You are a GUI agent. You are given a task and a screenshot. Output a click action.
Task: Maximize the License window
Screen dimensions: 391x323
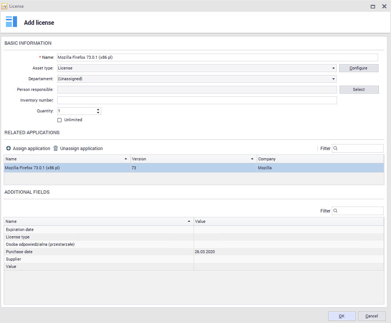click(373, 6)
